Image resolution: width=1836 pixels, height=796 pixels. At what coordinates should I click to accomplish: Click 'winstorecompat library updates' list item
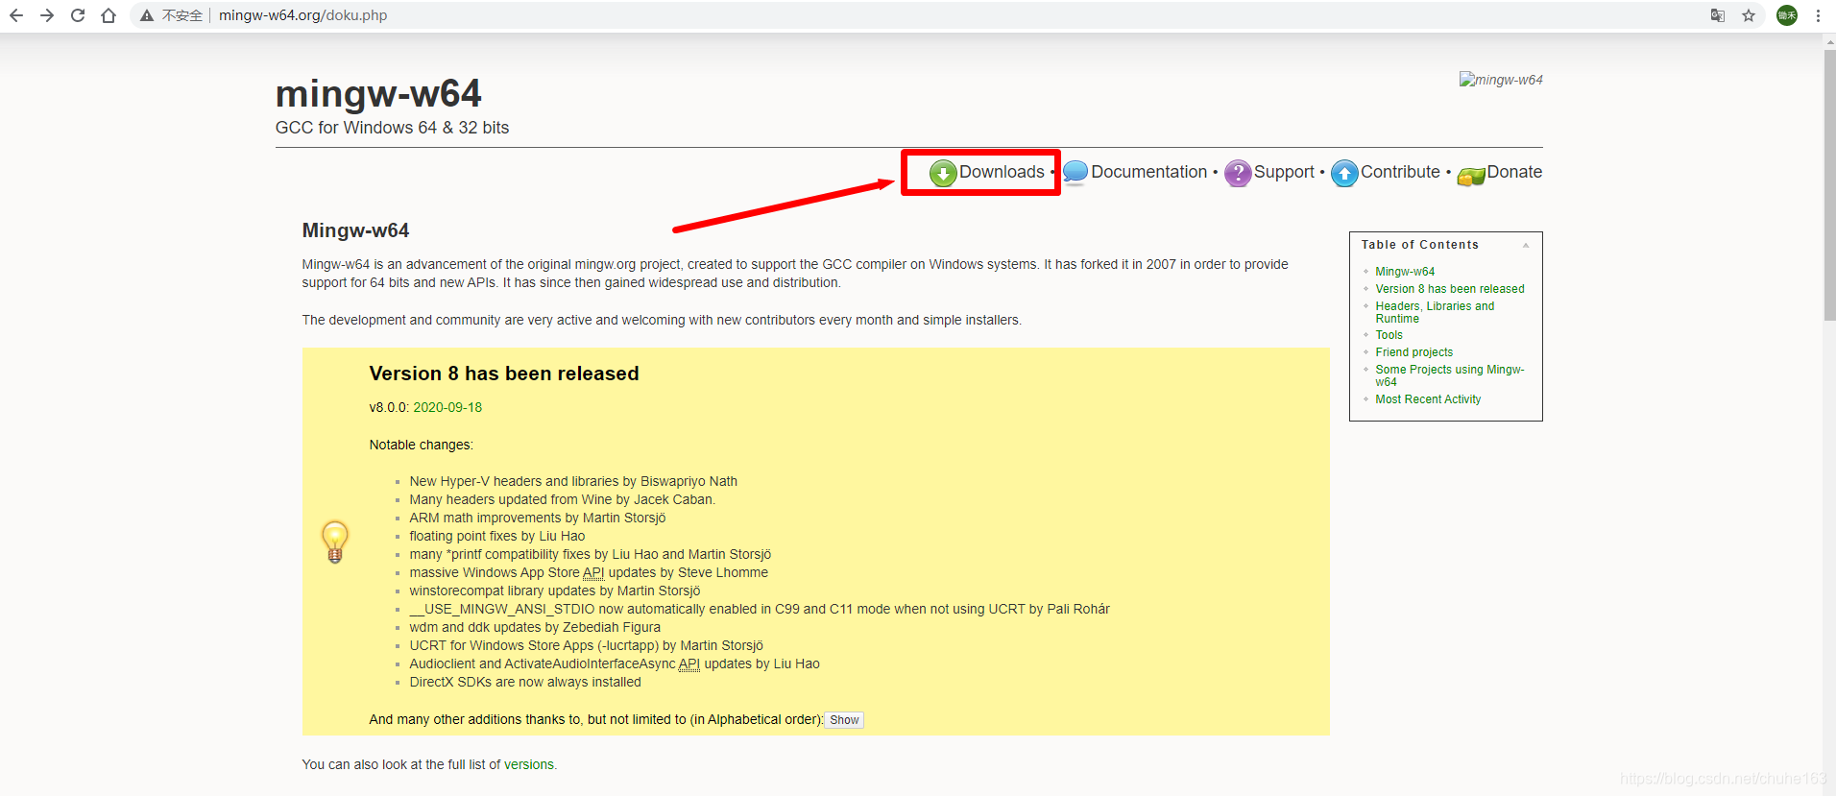(x=555, y=591)
